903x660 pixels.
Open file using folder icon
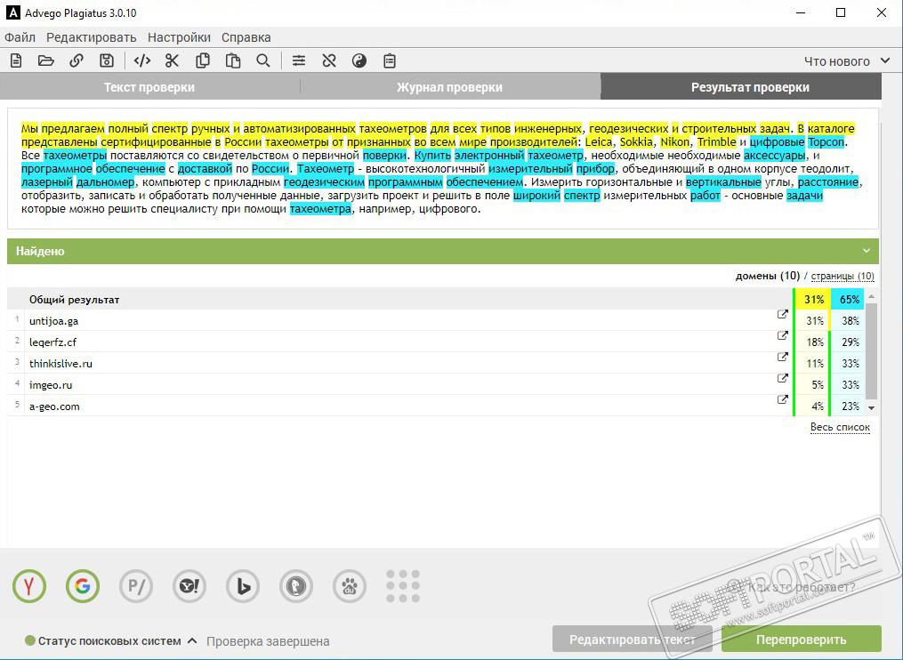(x=46, y=60)
